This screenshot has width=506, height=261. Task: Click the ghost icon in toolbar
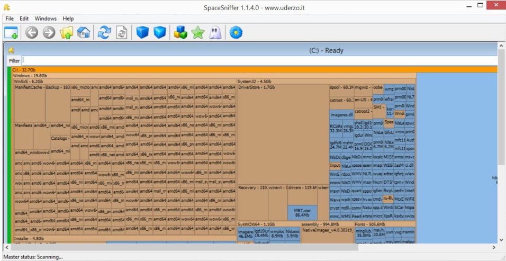pyautogui.click(x=214, y=33)
